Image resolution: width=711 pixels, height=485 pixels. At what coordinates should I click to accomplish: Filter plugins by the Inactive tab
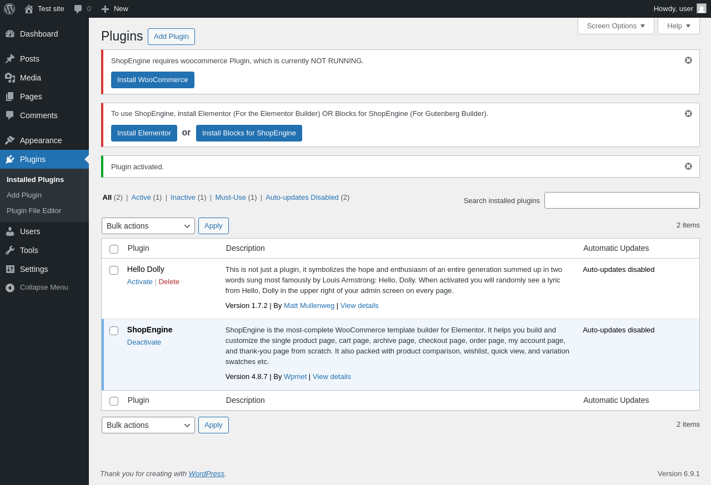pos(183,198)
